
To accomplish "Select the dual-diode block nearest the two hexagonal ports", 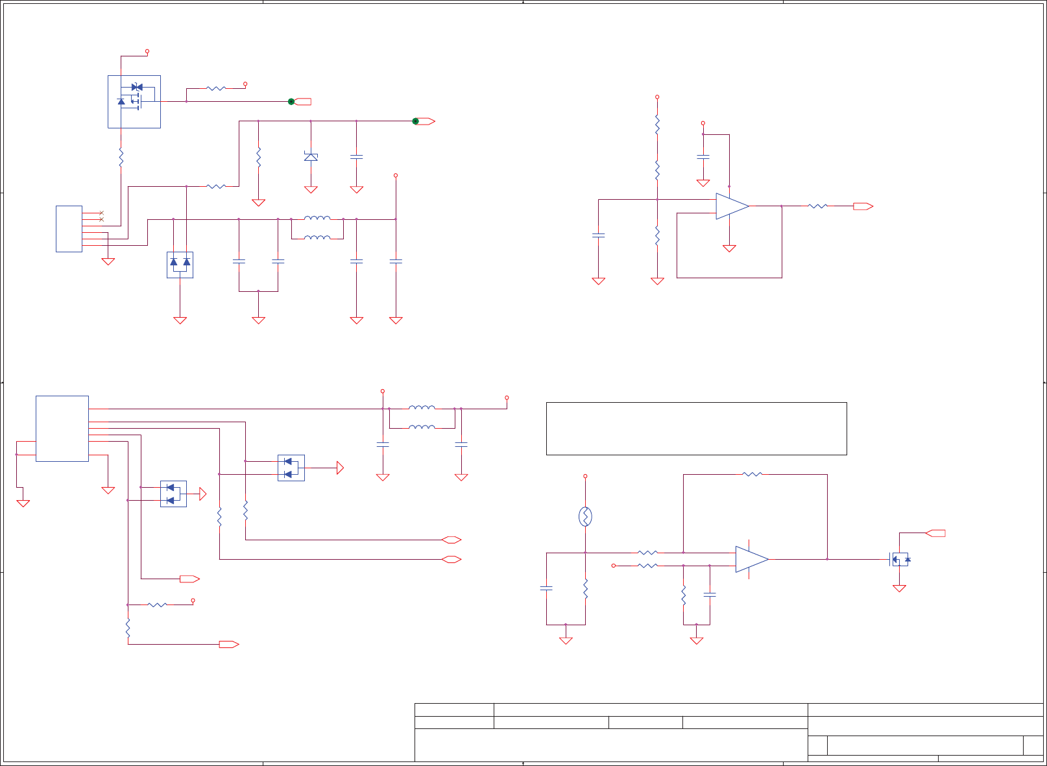I will pos(291,468).
